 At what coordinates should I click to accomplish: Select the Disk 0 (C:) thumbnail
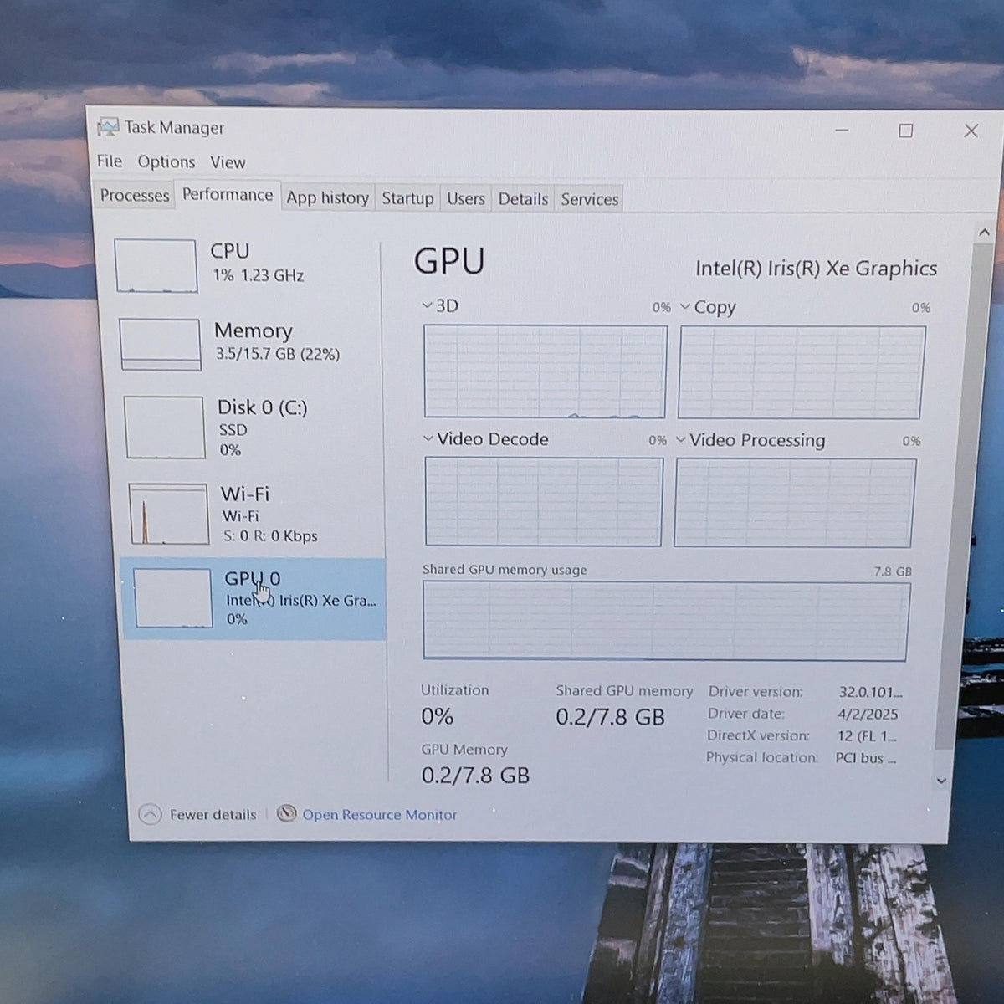pos(165,428)
